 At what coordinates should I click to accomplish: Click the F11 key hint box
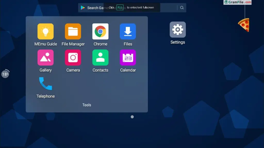[x=120, y=7]
